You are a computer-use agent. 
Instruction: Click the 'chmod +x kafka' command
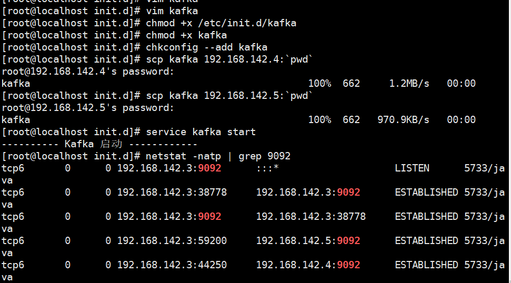(x=186, y=35)
